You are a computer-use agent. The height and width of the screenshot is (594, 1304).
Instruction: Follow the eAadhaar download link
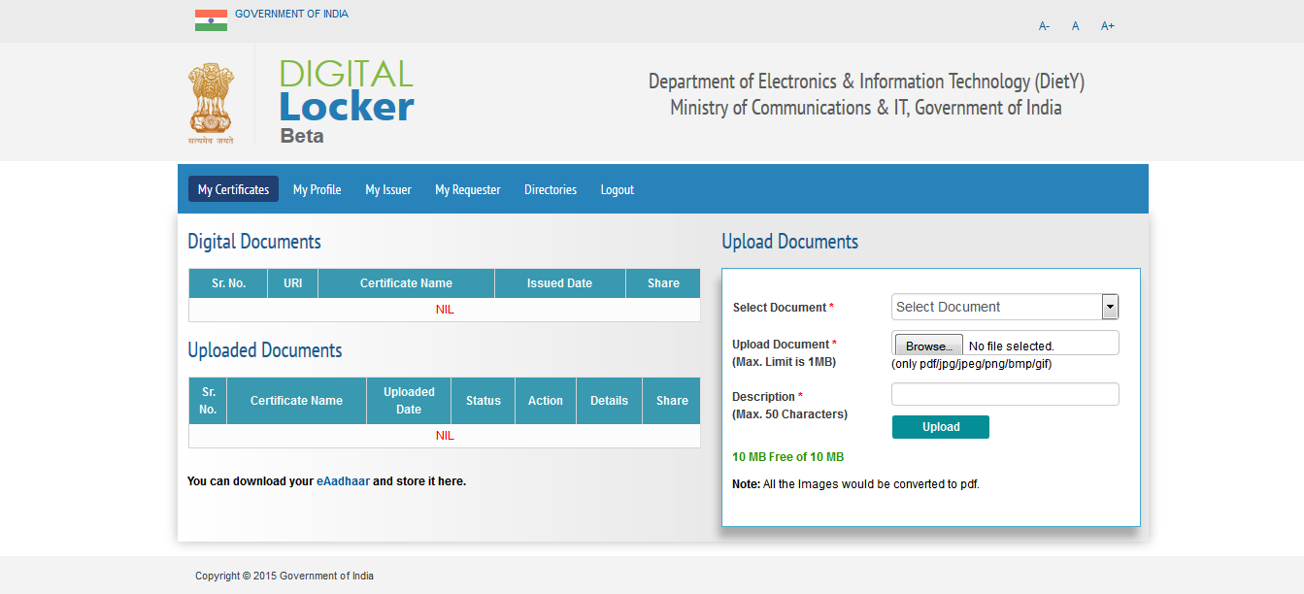pyautogui.click(x=343, y=480)
